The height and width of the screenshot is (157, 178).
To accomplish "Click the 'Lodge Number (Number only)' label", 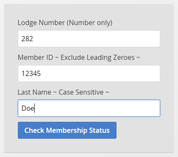I will (x=65, y=23).
